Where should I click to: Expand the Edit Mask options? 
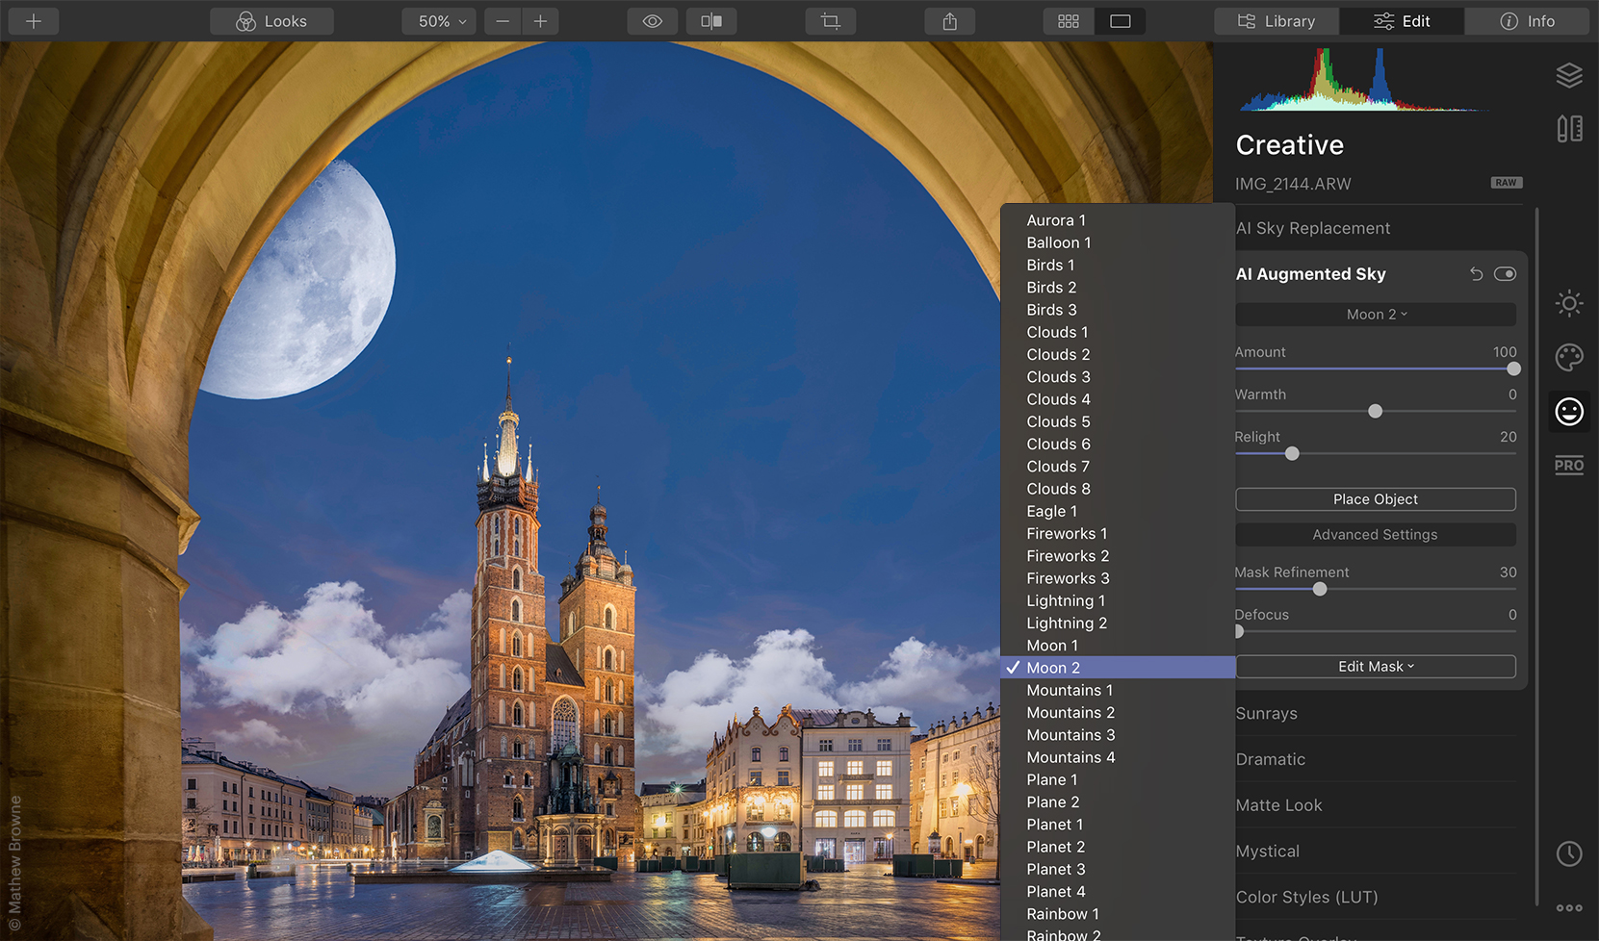tap(1376, 666)
